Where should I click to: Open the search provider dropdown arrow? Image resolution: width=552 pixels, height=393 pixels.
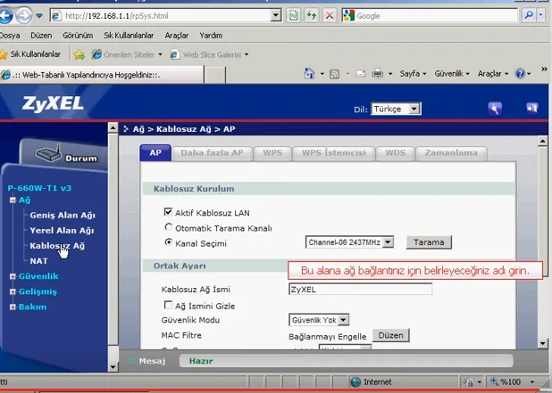coord(540,15)
